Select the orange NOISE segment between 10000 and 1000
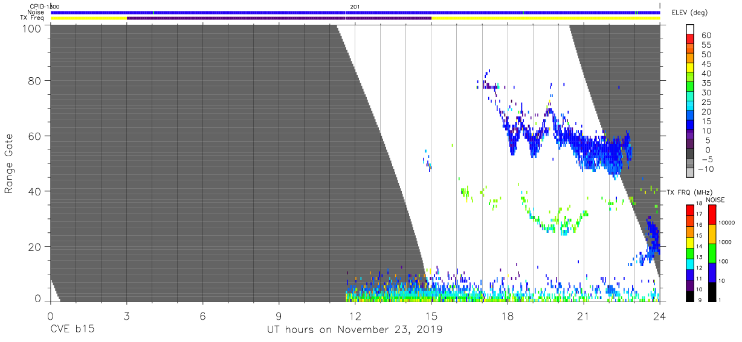The height and width of the screenshot is (342, 742). tap(711, 233)
